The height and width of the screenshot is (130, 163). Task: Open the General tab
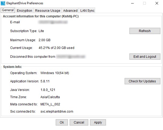tap(8, 10)
